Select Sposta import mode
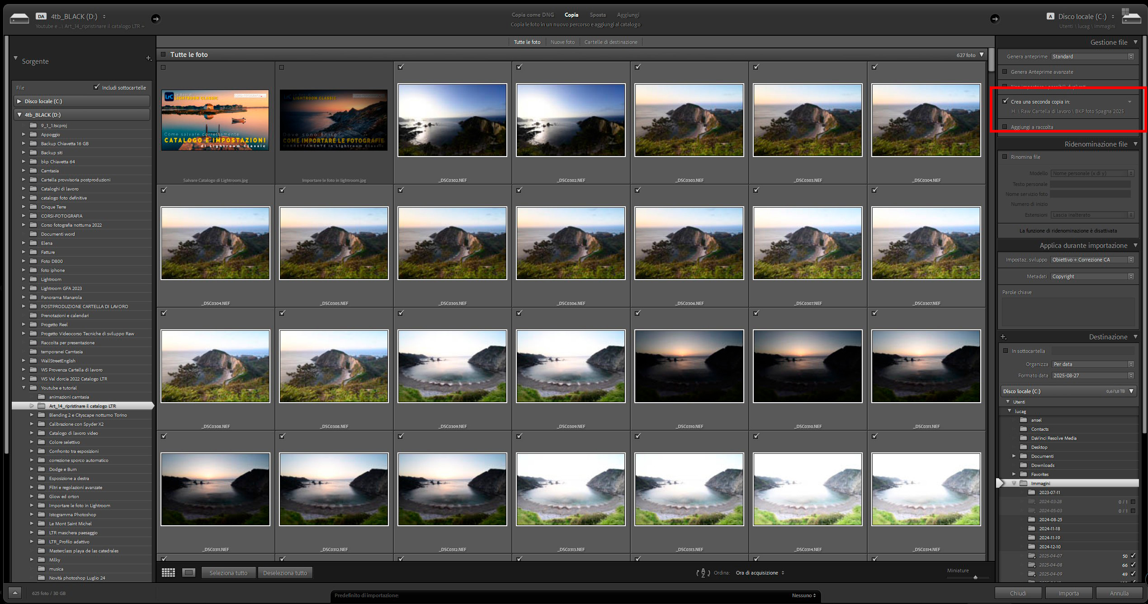This screenshot has width=1148, height=604. [597, 15]
